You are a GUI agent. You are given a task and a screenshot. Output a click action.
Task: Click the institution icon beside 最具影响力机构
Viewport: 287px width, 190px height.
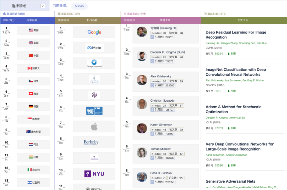[59, 14]
